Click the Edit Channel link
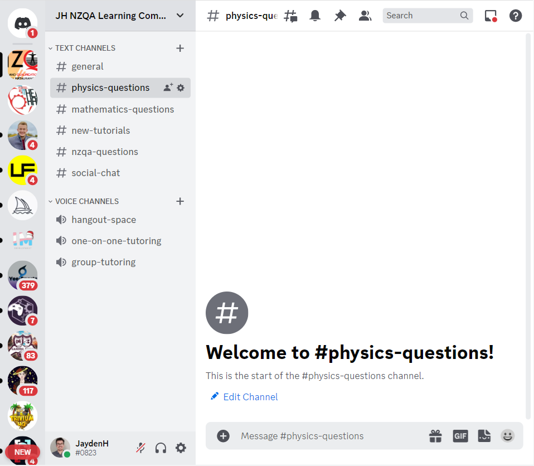Screen dimensions: 534x466 coord(244,397)
